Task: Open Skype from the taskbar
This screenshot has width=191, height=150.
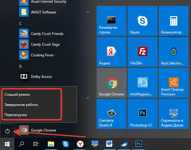Action: pos(65,144)
